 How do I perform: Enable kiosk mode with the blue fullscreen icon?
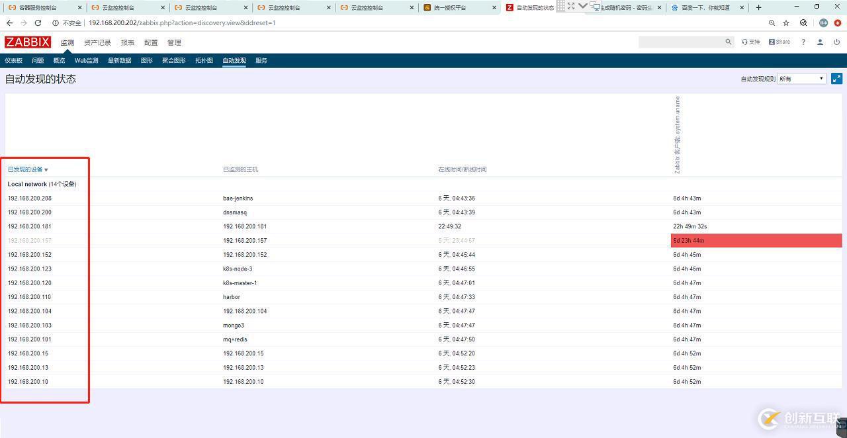[836, 78]
